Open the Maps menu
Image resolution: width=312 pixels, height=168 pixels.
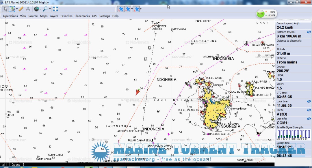44,16
